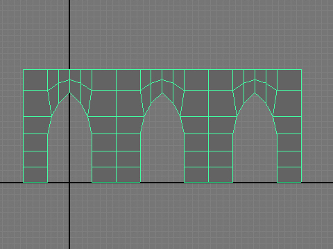Select bottom-right corner vertex of the rightmost pillar
Image resolution: width=333 pixels, height=249 pixels.
[301, 182]
